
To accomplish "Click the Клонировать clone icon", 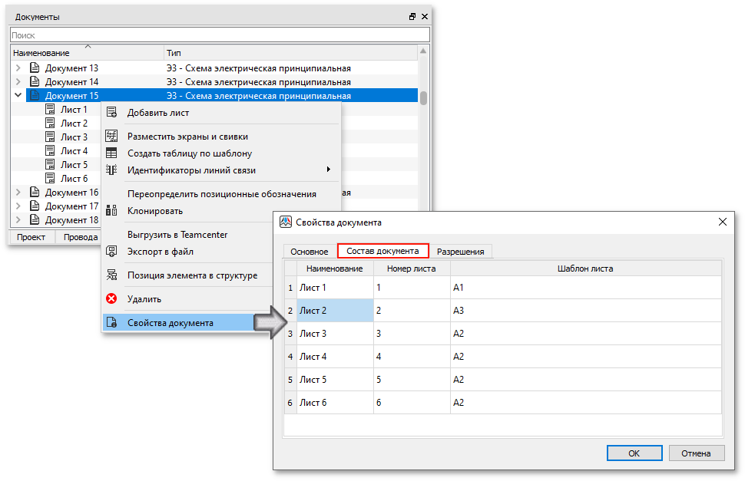I will pos(111,211).
